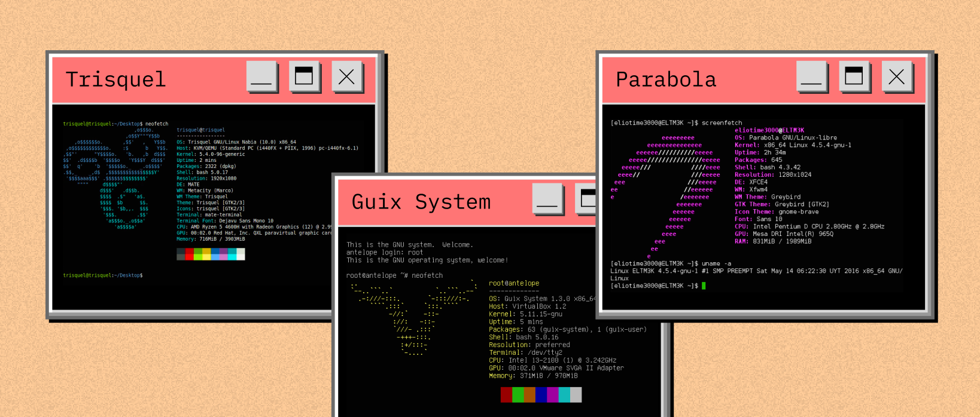Close the Trisquel window
Viewport: 980px width, 417px height.
coord(346,77)
